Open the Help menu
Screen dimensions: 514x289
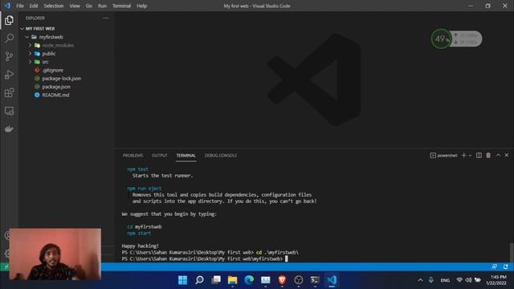141,6
